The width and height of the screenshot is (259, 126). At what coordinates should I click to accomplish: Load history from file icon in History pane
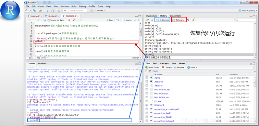click(147, 20)
